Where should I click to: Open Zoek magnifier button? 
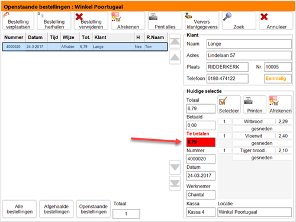click(x=239, y=21)
